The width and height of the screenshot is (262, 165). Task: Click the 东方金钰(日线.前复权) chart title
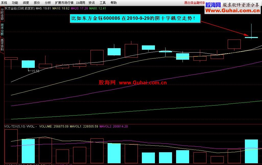pos(20,8)
